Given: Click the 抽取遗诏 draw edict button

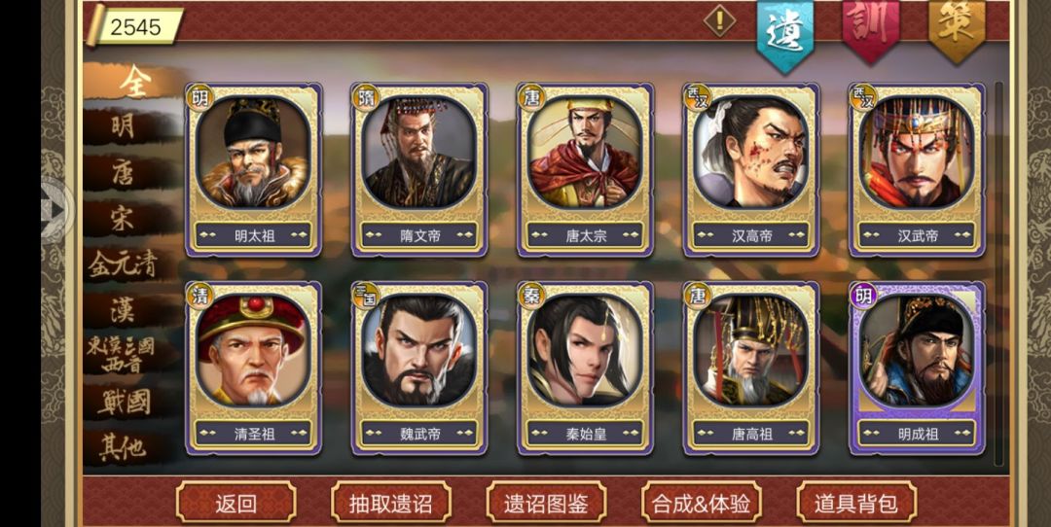Looking at the screenshot, I should pyautogui.click(x=391, y=504).
